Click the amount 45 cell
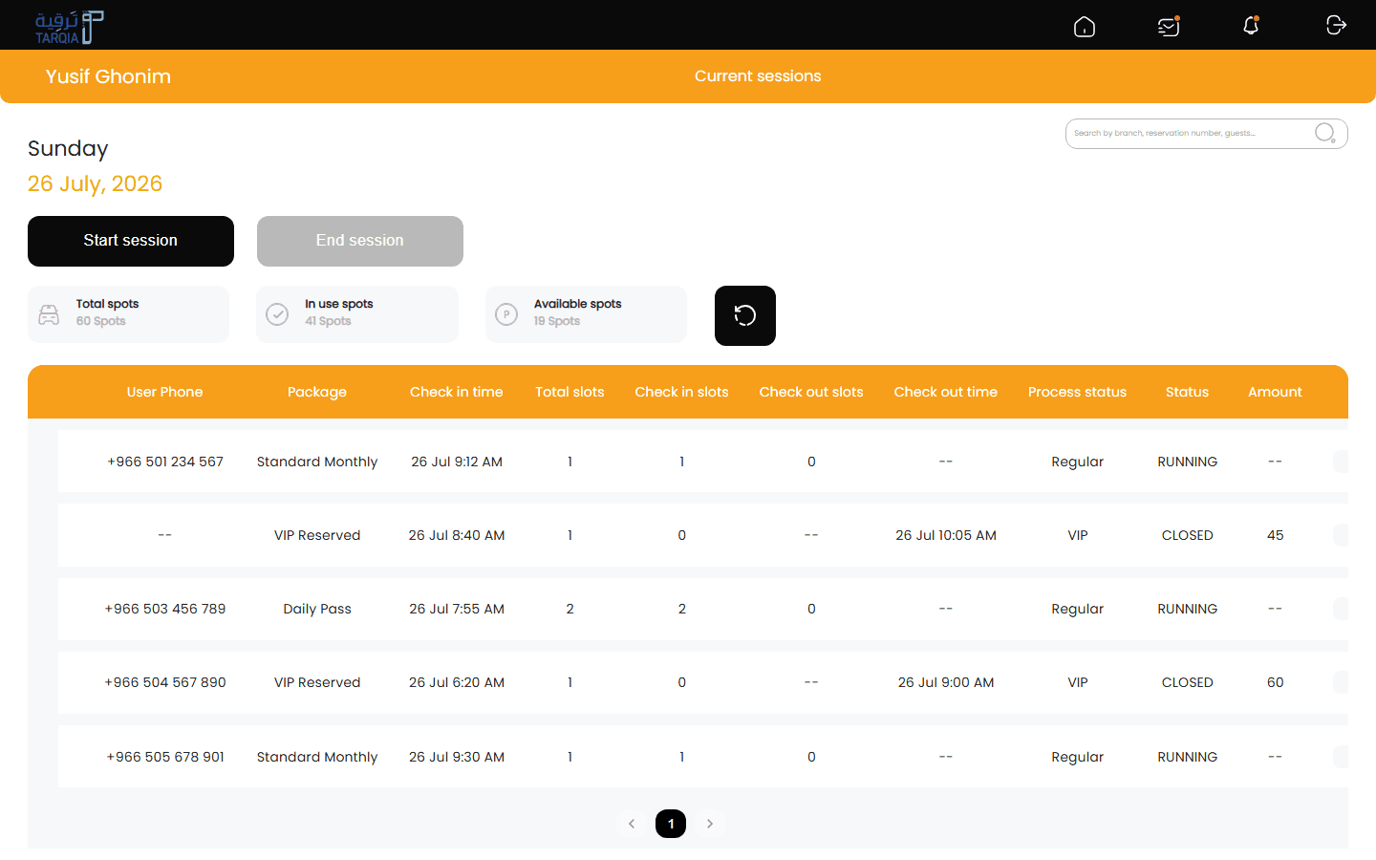The height and width of the screenshot is (860, 1376). pyautogui.click(x=1276, y=535)
